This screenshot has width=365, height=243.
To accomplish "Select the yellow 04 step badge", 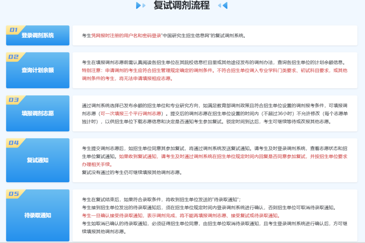I will point(14,143).
